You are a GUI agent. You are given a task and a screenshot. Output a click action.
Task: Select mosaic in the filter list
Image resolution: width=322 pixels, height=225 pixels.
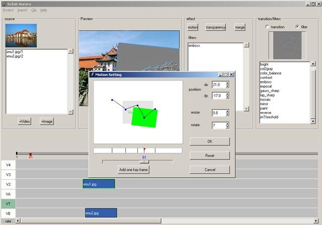pyautogui.click(x=265, y=99)
